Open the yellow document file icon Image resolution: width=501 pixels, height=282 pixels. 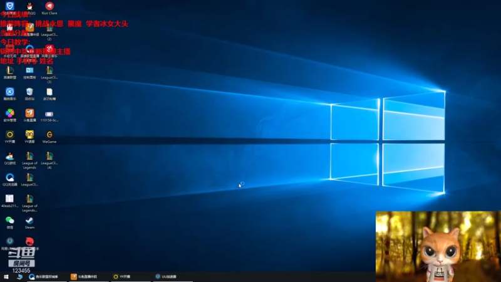click(x=49, y=94)
